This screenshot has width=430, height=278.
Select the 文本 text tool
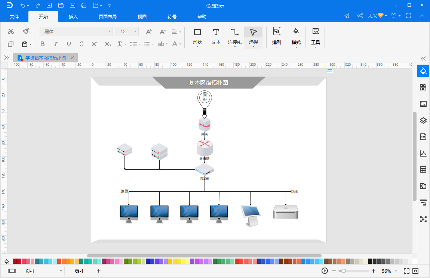[216, 37]
